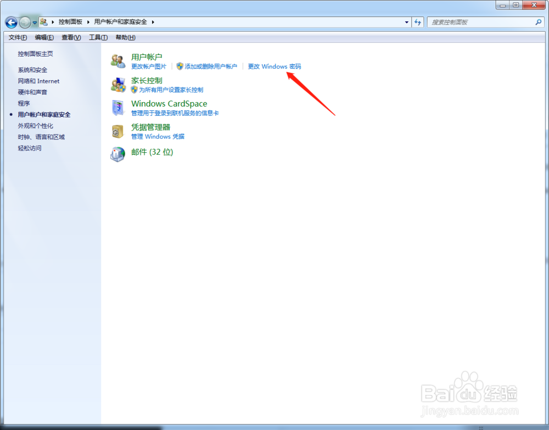
Task: Open 家长控制 via its icon
Action: pos(117,85)
